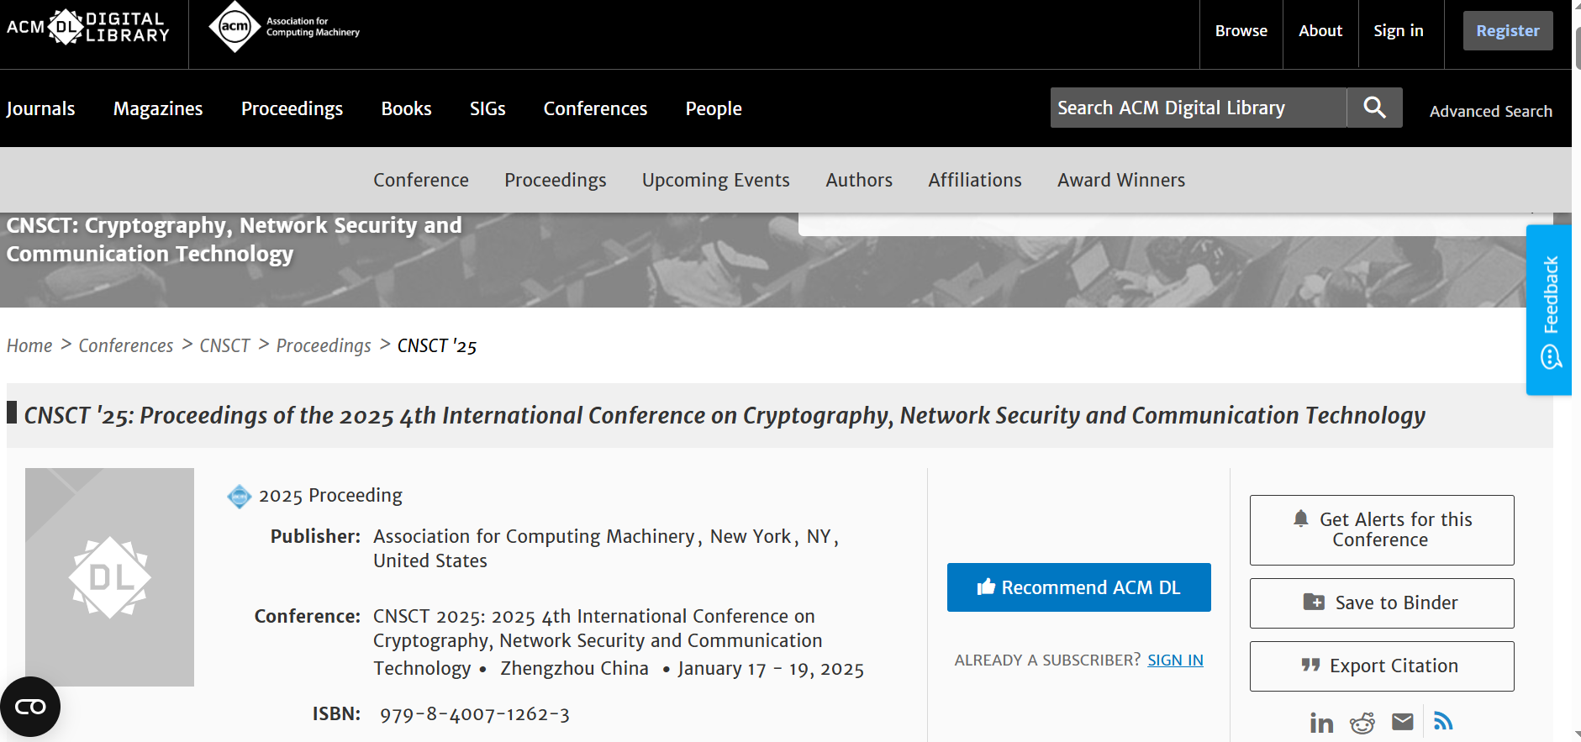
Task: Focus the Search ACM Digital Library field
Action: tap(1198, 108)
